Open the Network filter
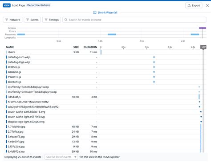Viewport: 211px width, 162px height. tap(12, 20)
